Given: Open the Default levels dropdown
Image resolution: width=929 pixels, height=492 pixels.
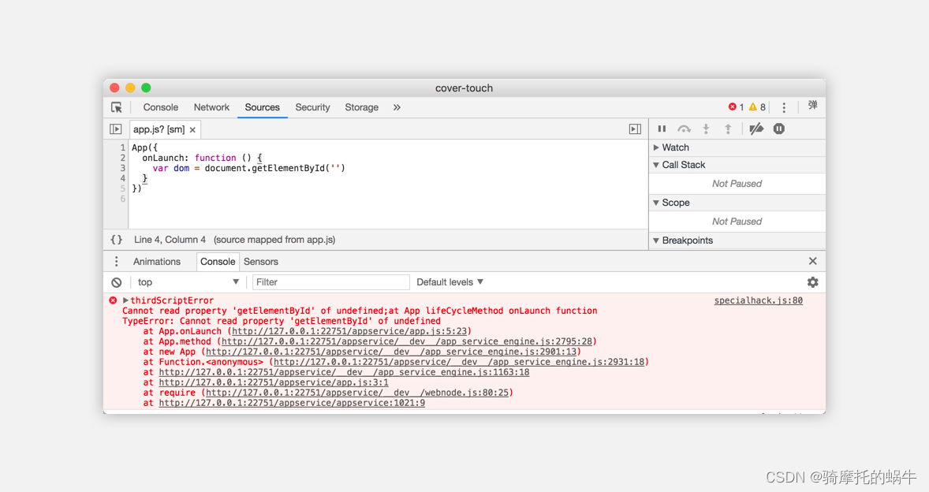Looking at the screenshot, I should (x=450, y=282).
